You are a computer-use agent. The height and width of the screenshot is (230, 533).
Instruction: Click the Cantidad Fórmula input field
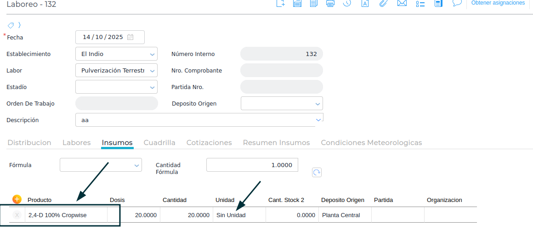pyautogui.click(x=252, y=165)
